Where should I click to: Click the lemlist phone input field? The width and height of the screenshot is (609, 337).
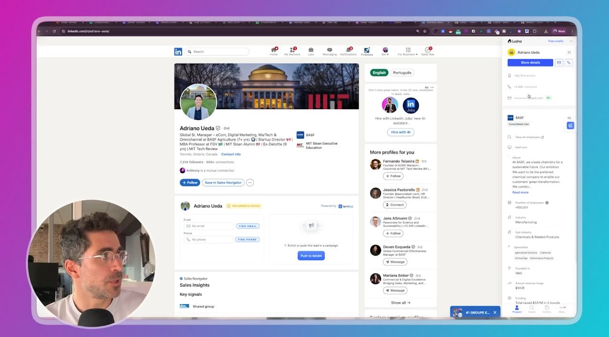tap(209, 239)
